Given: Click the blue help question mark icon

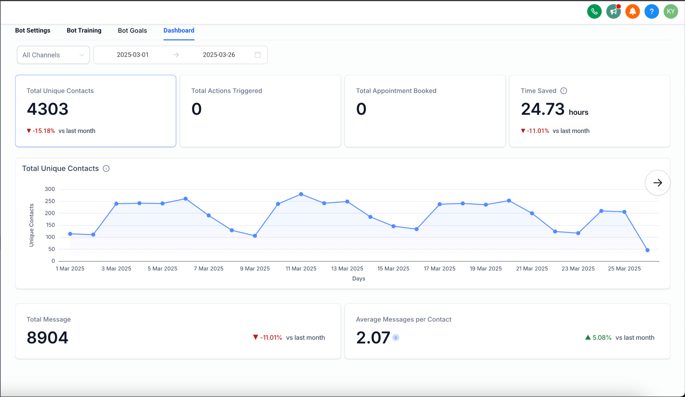Looking at the screenshot, I should [x=652, y=11].
